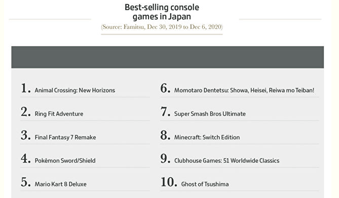Click the rank number 1 numeral
339x198 pixels.
25,88
